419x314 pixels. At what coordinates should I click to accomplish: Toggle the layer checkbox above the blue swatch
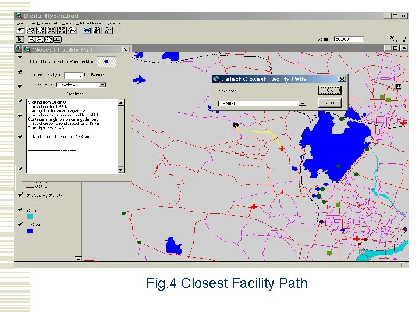pos(20,224)
